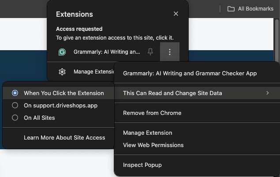Click the Grammarly extension icon
Viewport: 280px width, 177px height.
click(62, 52)
